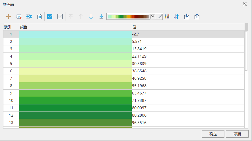Click the color ramp gradient preview

click(128, 16)
